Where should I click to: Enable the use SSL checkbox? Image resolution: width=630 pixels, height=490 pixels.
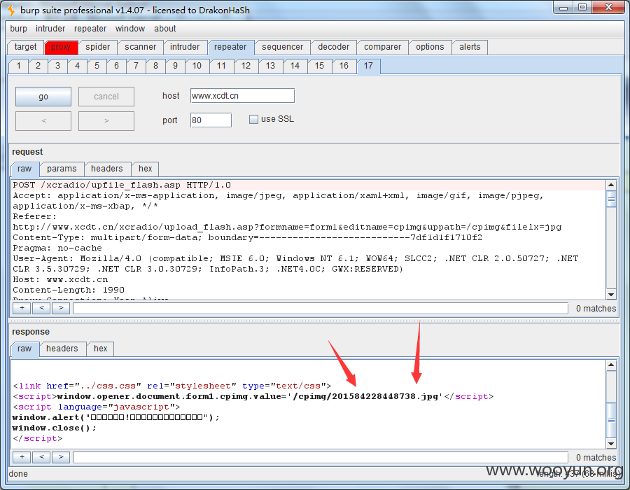pos(253,119)
